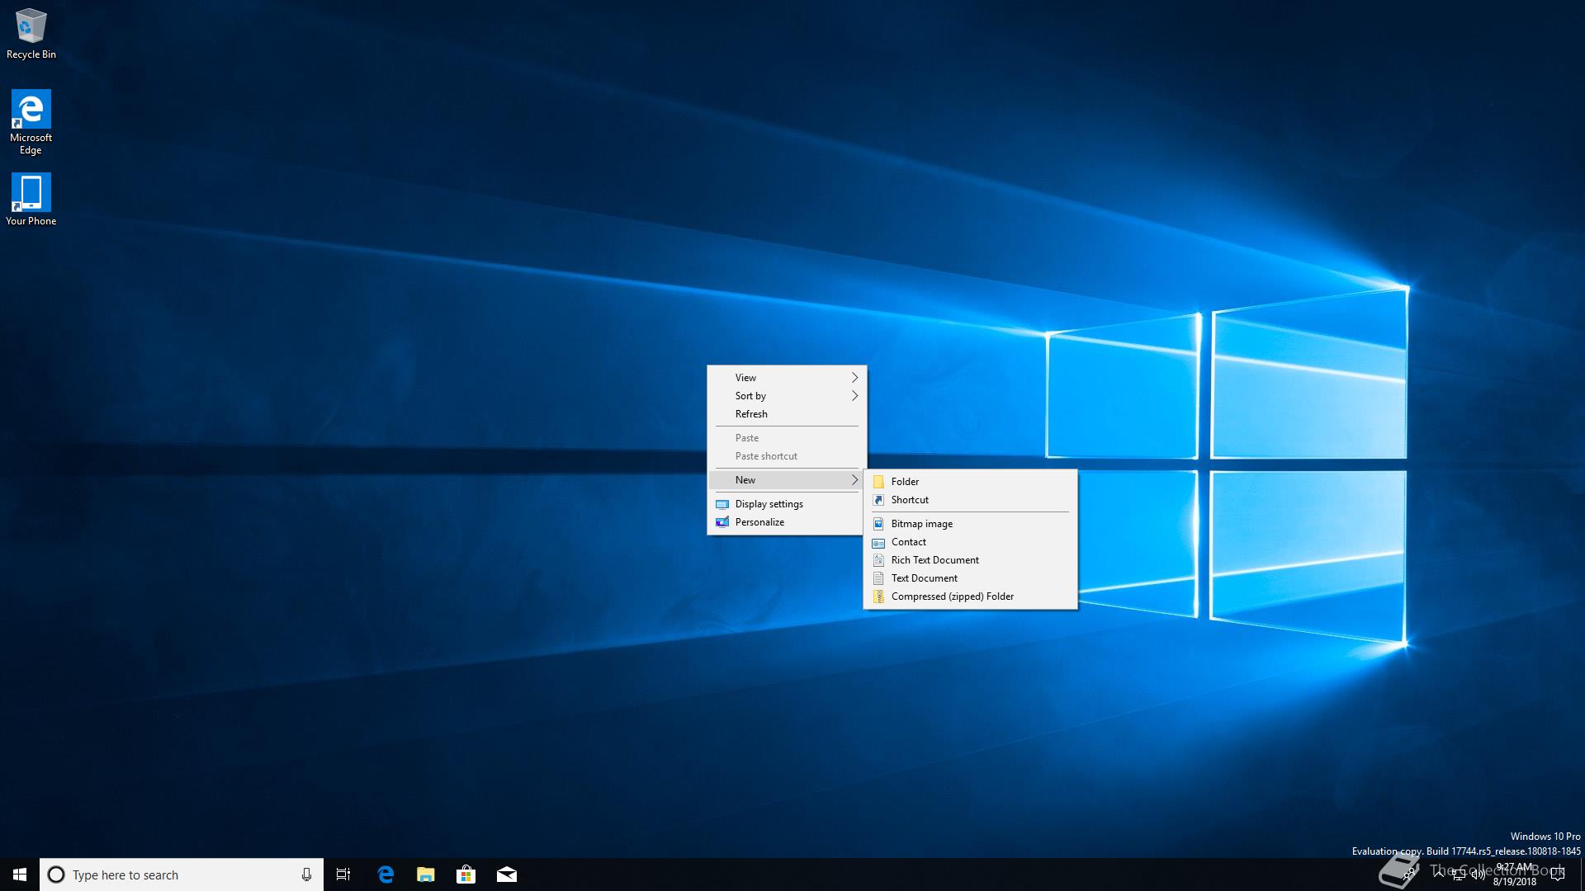Viewport: 1585px width, 891px height.
Task: Open the Recycle Bin desktop icon
Action: click(31, 35)
